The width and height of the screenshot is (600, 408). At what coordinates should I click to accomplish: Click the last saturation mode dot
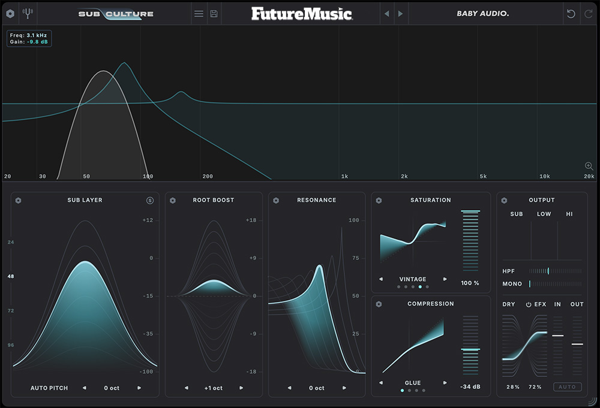[x=427, y=286]
